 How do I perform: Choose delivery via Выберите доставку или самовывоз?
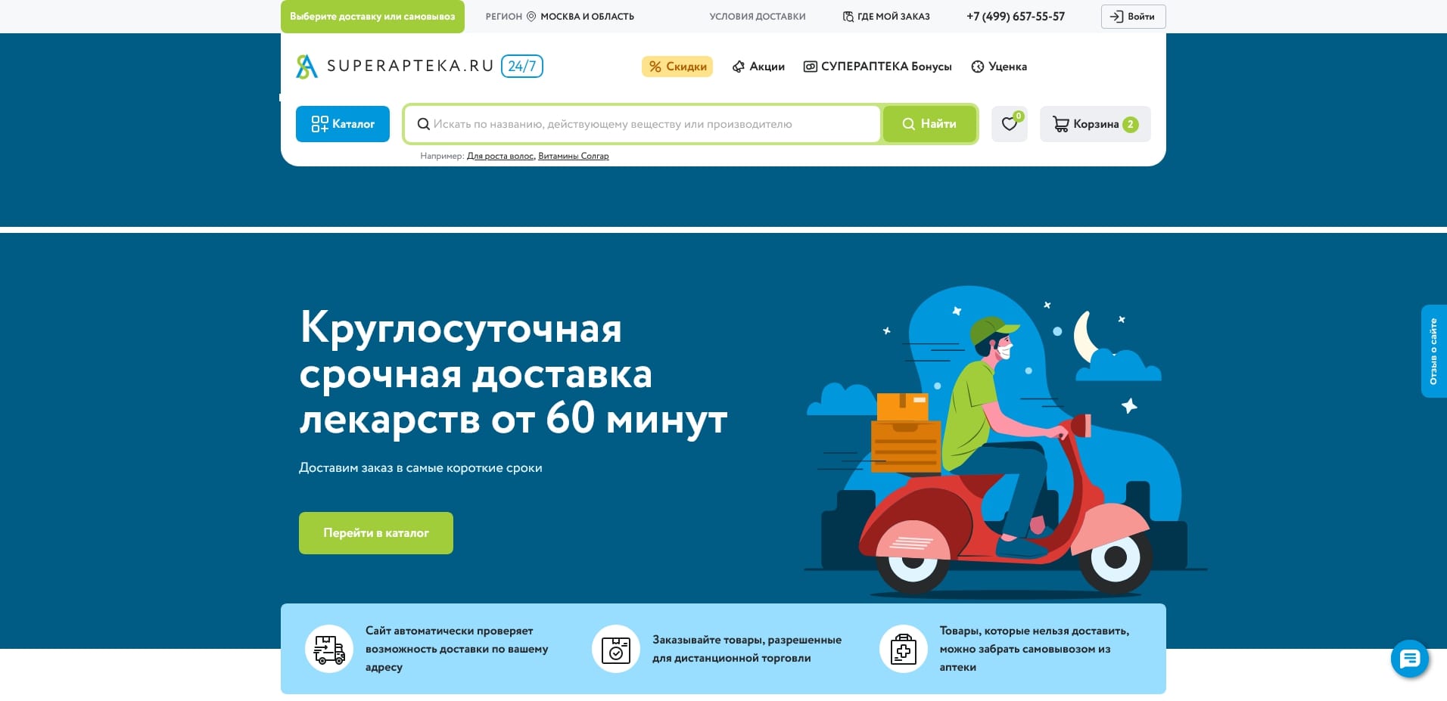coord(372,16)
